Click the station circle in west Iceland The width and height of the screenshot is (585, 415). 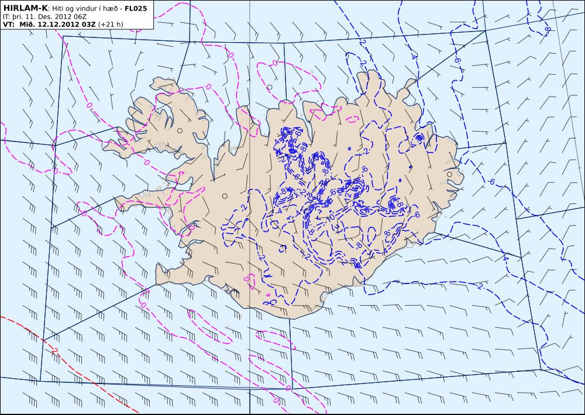tap(225, 196)
